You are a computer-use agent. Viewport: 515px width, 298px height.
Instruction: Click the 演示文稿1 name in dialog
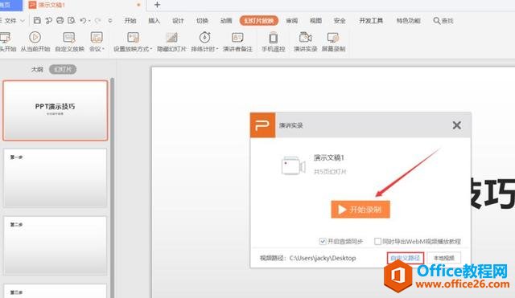point(329,157)
